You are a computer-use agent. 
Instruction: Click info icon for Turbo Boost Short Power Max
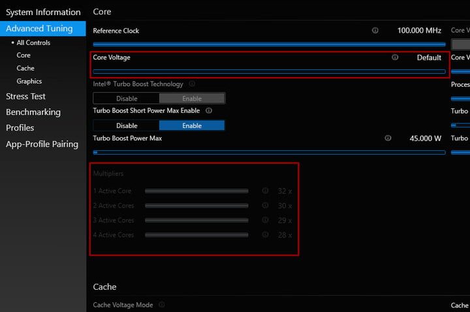[x=209, y=110]
